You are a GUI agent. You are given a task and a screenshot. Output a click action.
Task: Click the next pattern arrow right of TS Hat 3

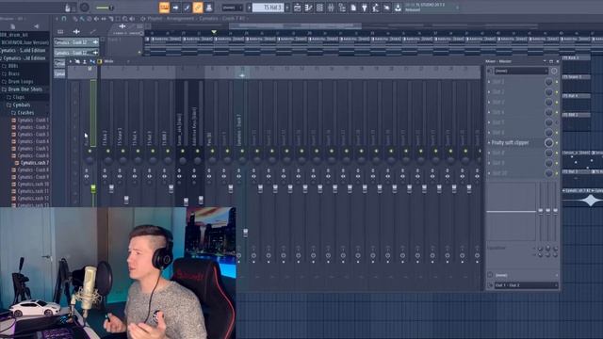tap(287, 8)
